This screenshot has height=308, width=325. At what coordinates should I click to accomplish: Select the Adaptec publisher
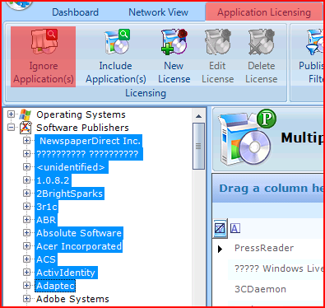[55, 286]
